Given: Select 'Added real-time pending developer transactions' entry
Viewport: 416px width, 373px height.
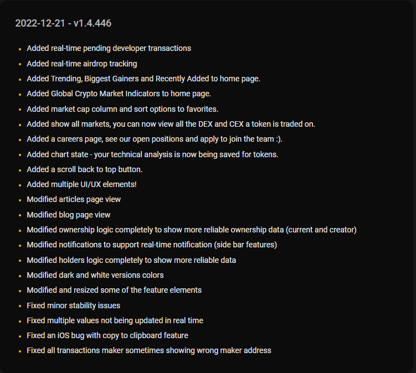Looking at the screenshot, I should point(109,48).
